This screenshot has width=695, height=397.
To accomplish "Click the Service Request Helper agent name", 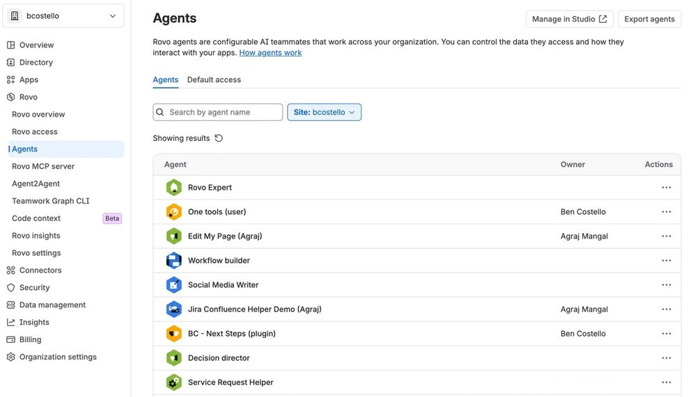I will (x=231, y=382).
